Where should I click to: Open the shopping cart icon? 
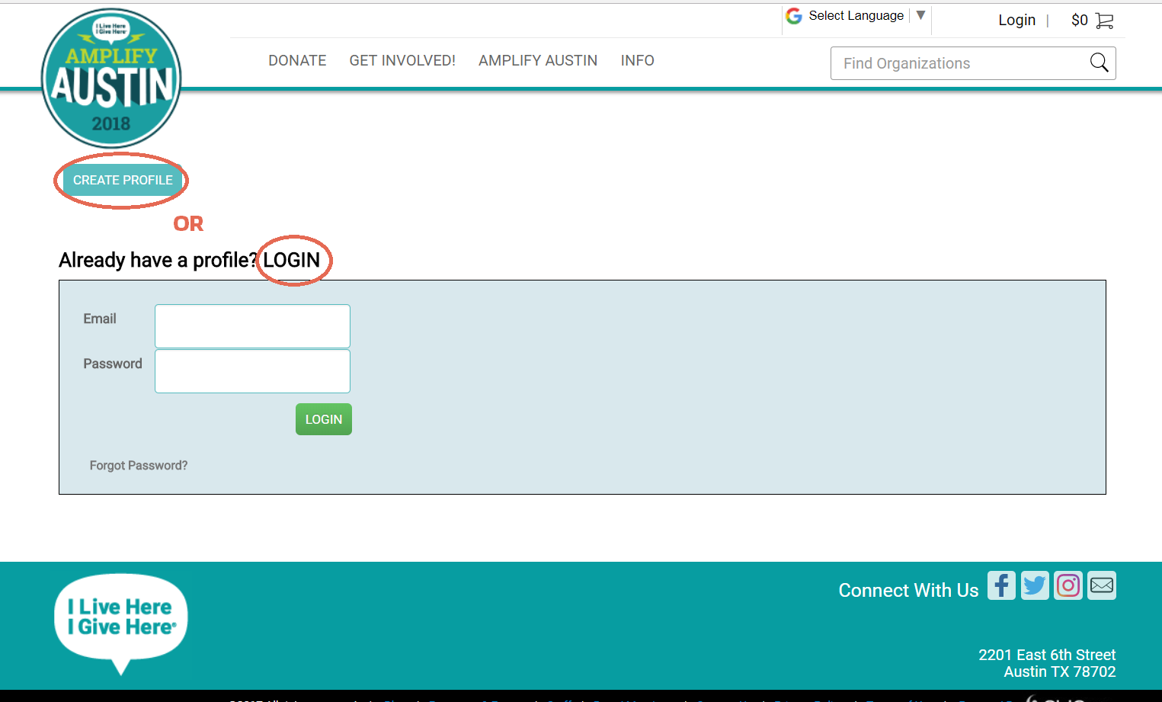click(x=1104, y=21)
